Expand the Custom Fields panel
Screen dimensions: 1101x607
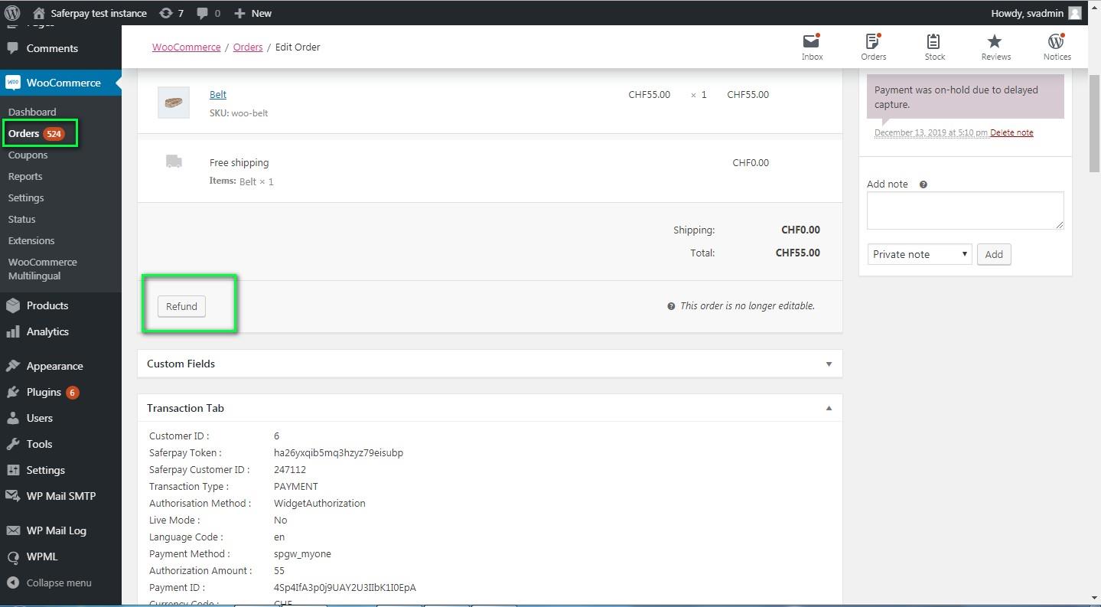tap(829, 364)
